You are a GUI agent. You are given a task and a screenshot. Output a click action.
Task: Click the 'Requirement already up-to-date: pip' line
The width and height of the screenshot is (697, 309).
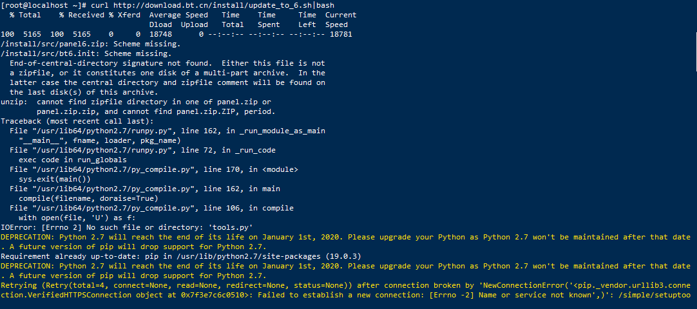point(181,256)
